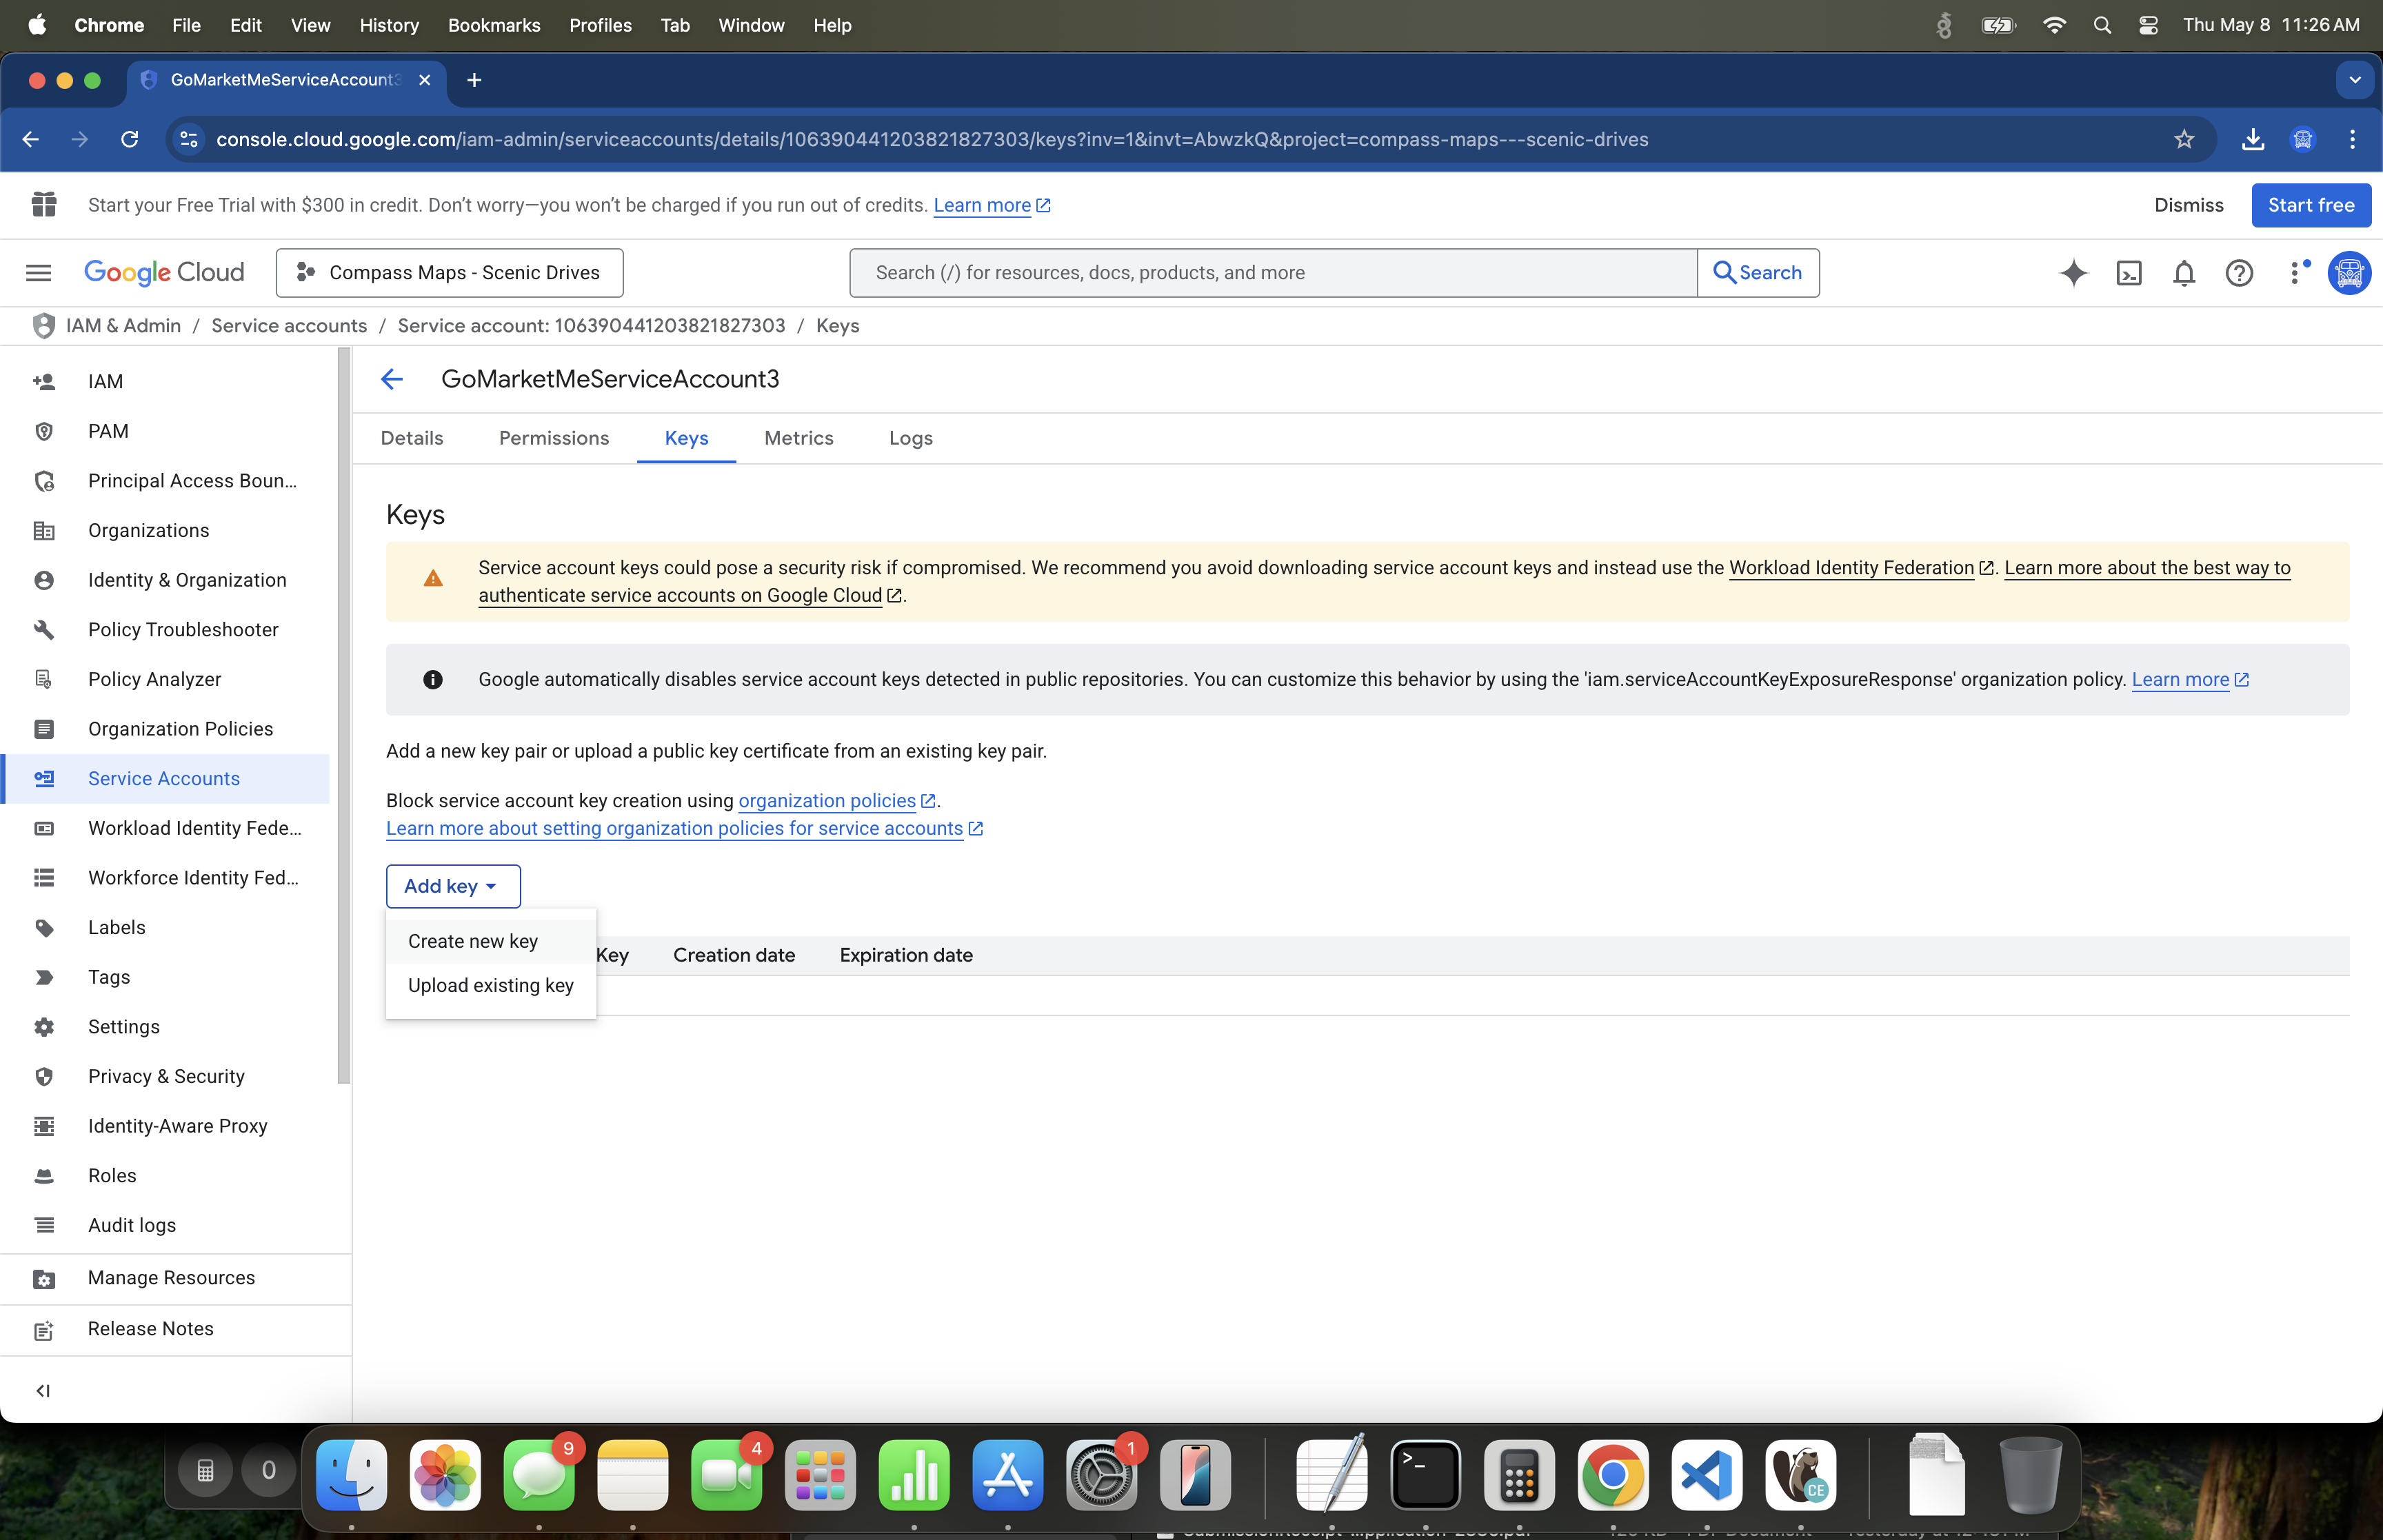Open Identity-Aware Proxy in the sidebar
Screen dimensions: 2383x1540
165,1126
